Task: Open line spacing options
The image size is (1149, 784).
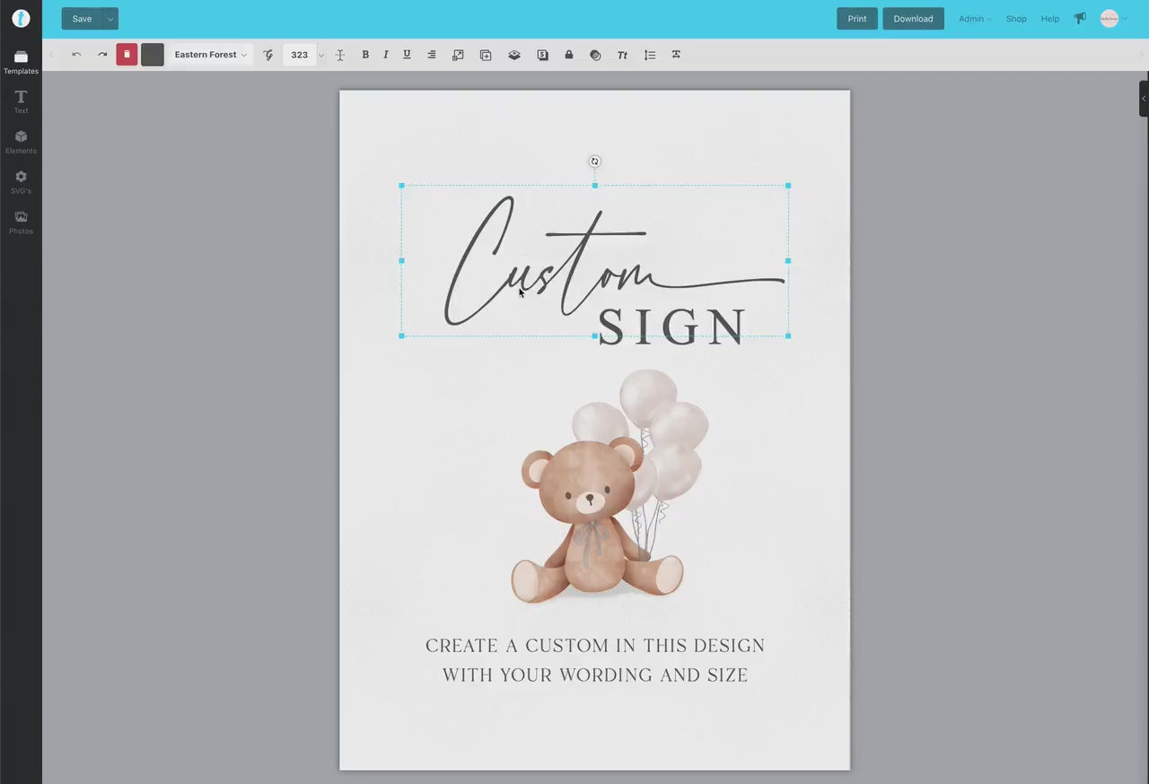Action: (x=650, y=55)
